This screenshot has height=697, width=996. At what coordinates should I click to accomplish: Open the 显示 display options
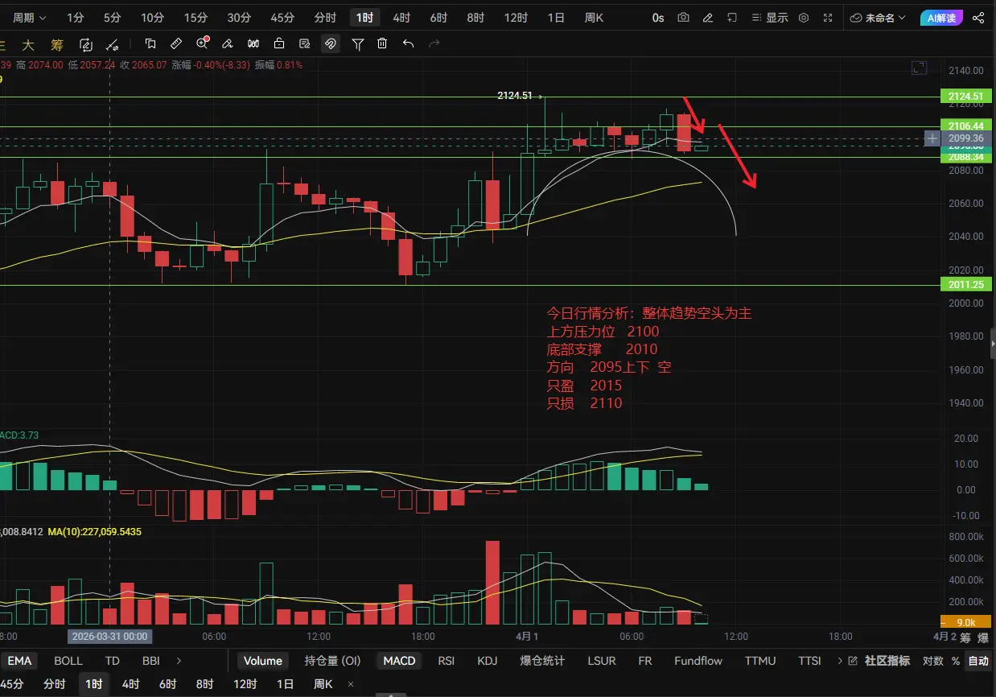point(770,18)
